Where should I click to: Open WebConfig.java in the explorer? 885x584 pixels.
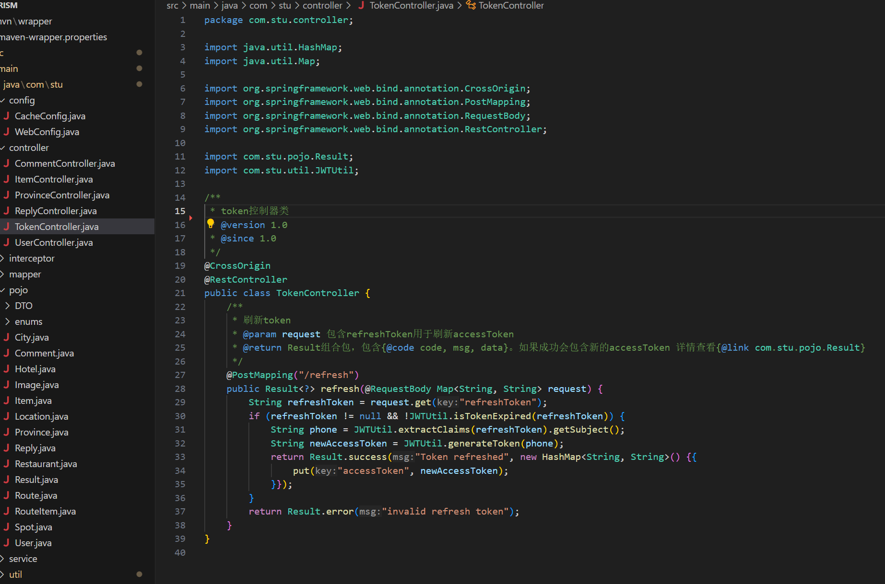coord(47,132)
